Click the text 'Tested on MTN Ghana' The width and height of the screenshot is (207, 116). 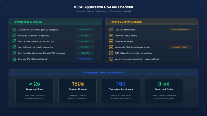click(125, 30)
